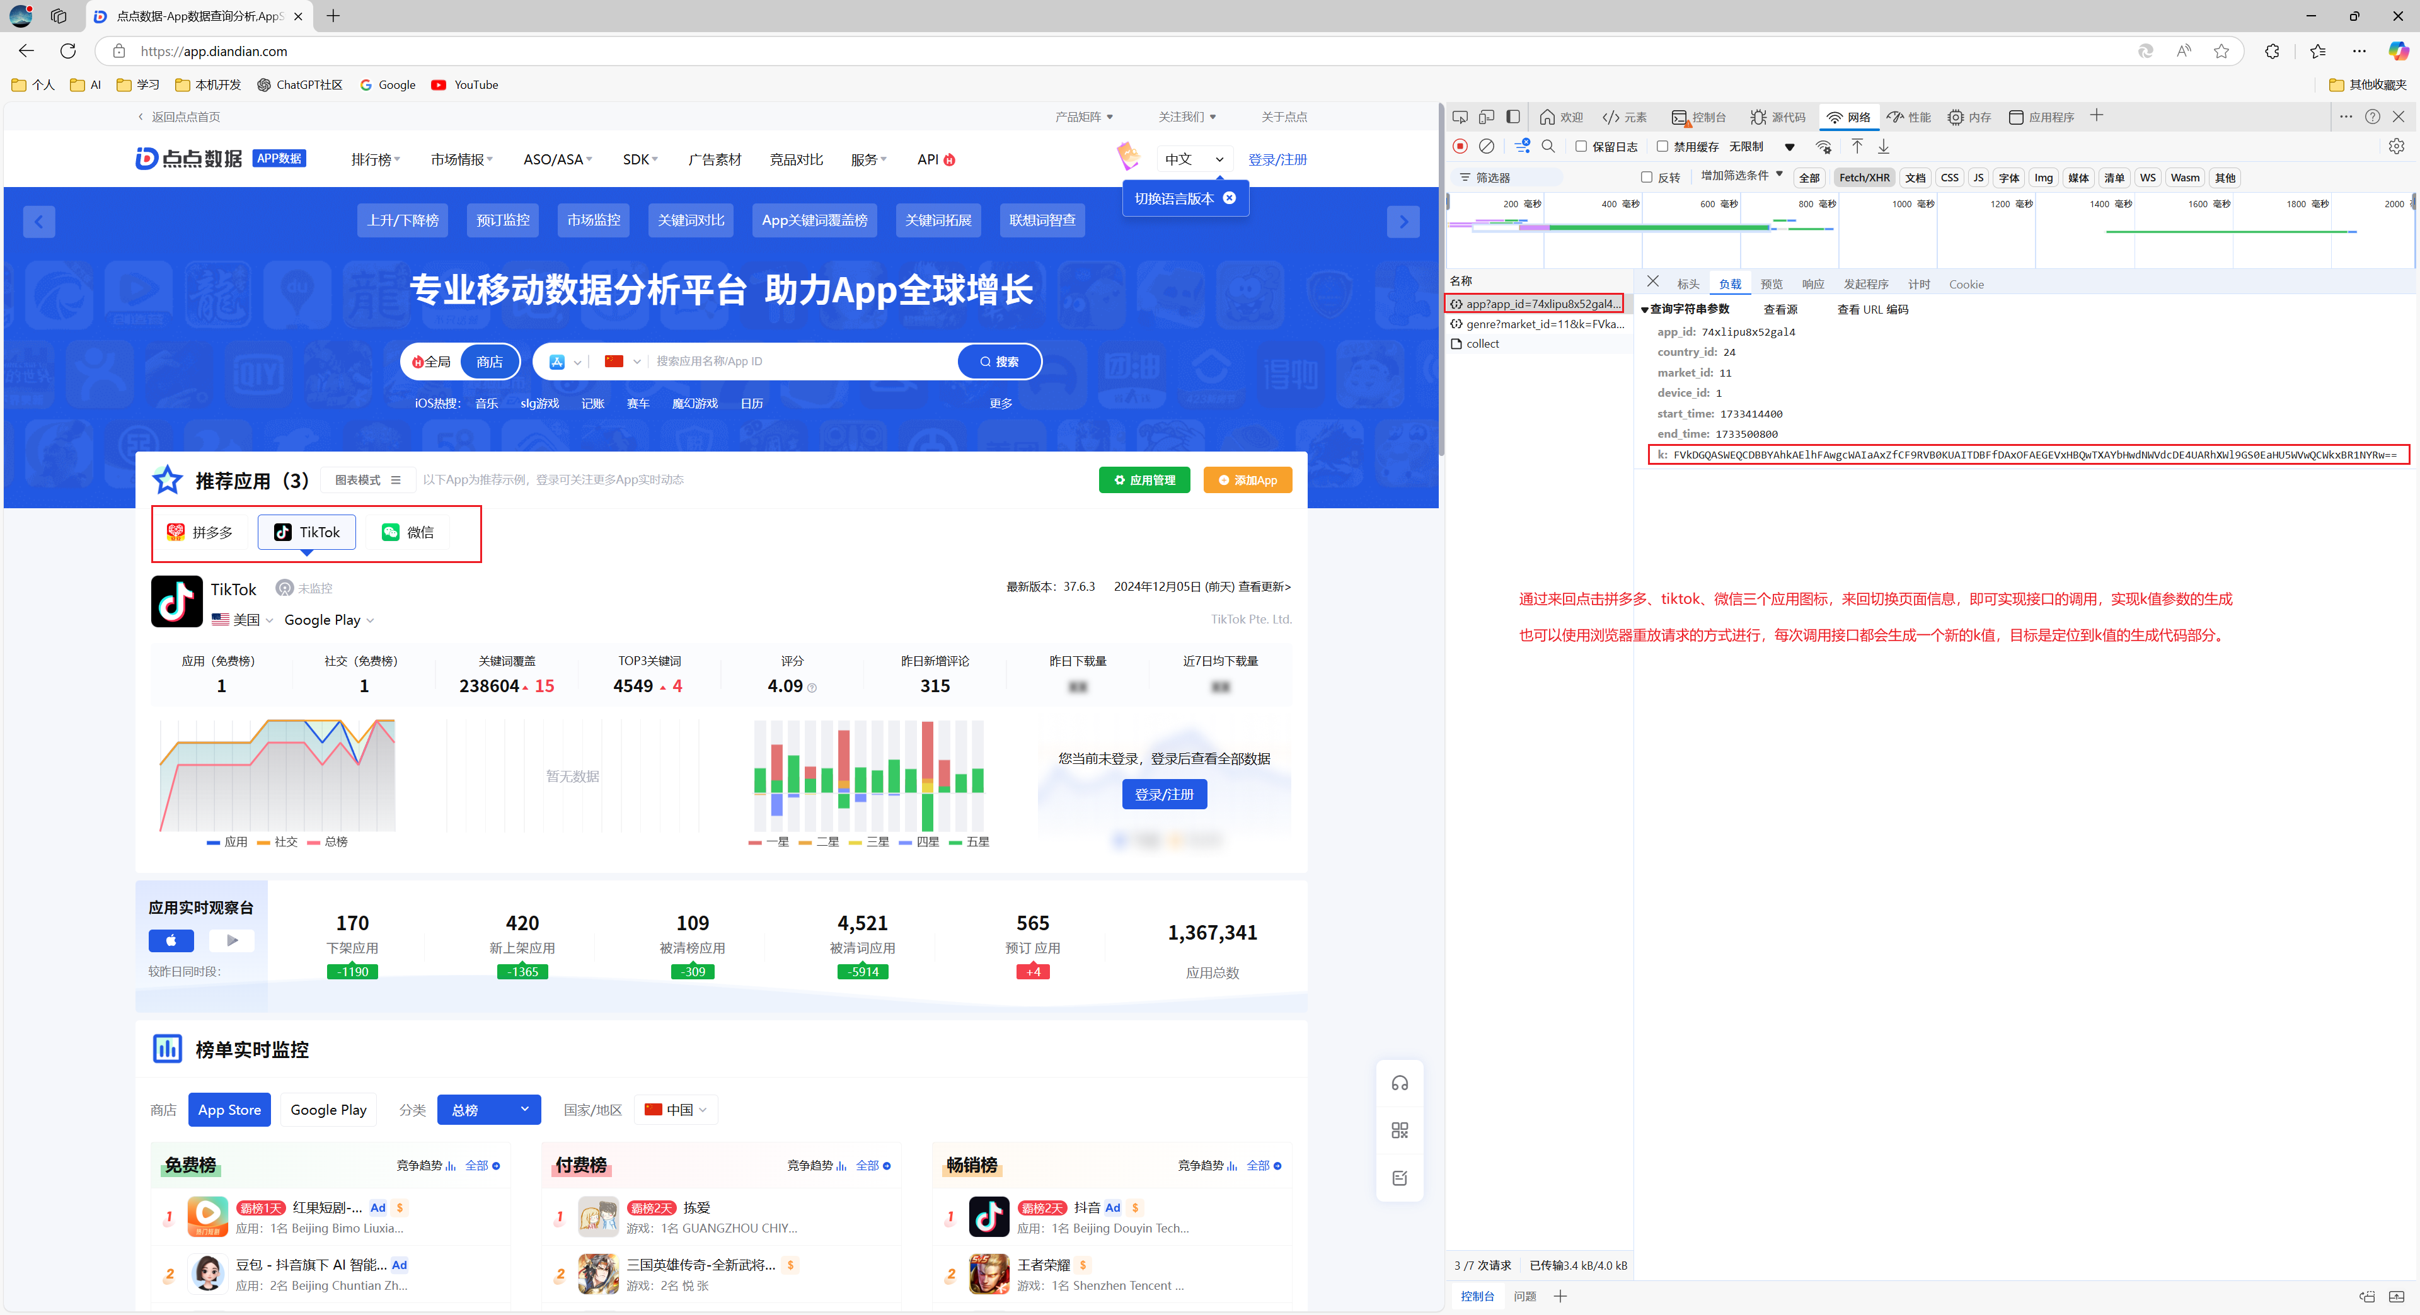
Task: Enable the 保留日志 checkbox
Action: (x=1581, y=146)
